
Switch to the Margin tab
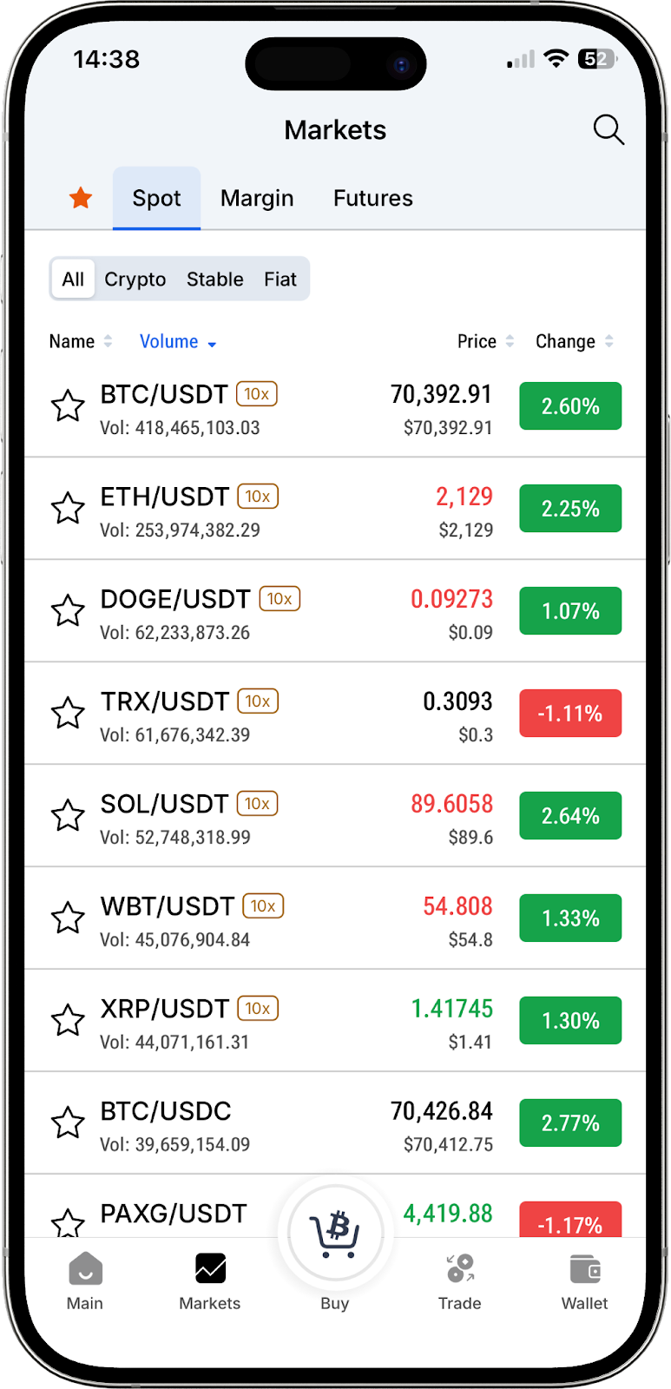point(257,199)
